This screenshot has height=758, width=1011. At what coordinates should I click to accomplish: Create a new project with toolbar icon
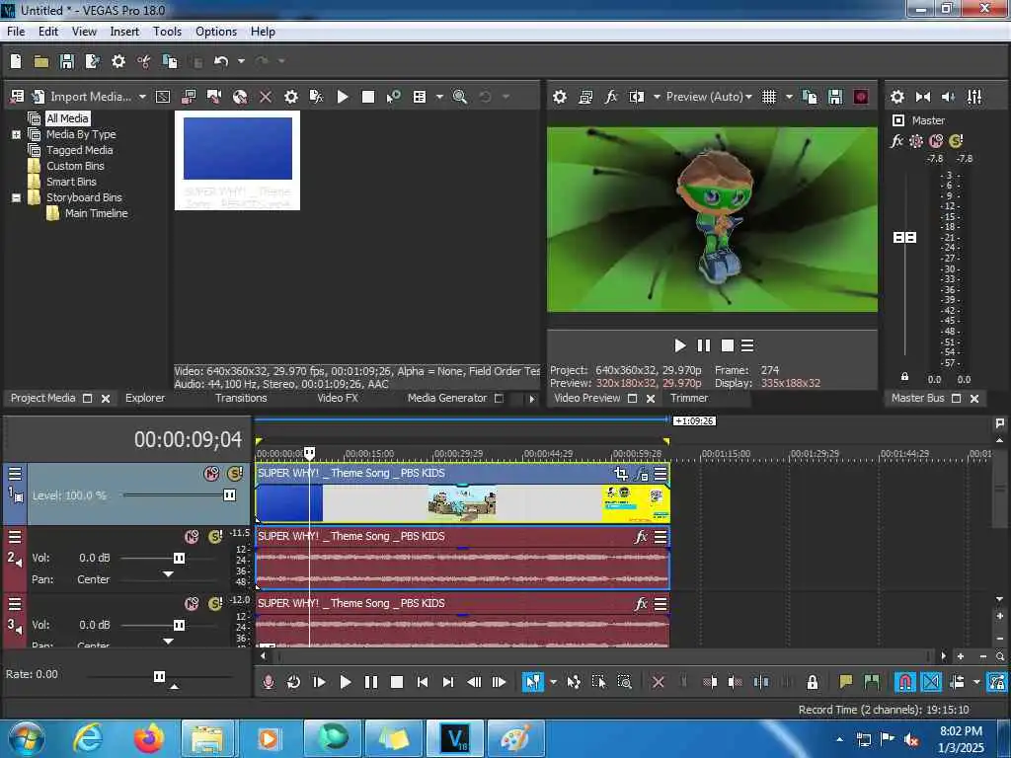16,61
